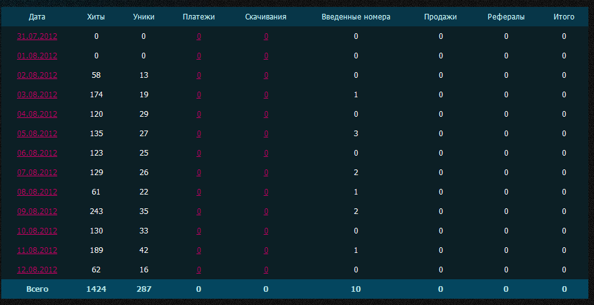This screenshot has width=594, height=305.
Task: Select entered numbers value 3 for 05.08.2012
Action: click(356, 134)
